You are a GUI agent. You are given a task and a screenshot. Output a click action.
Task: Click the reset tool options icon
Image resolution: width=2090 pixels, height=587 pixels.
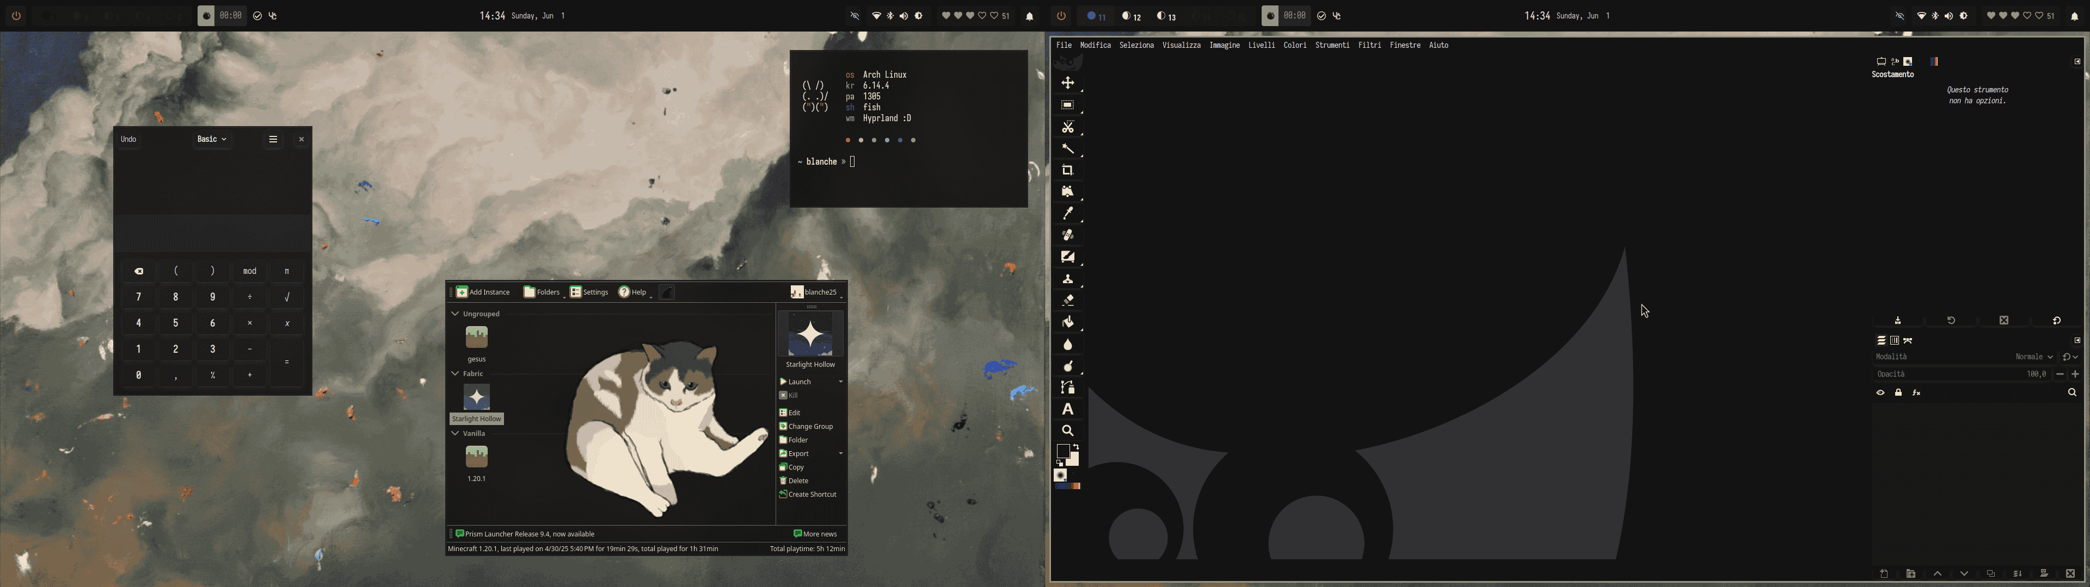[x=2057, y=321]
